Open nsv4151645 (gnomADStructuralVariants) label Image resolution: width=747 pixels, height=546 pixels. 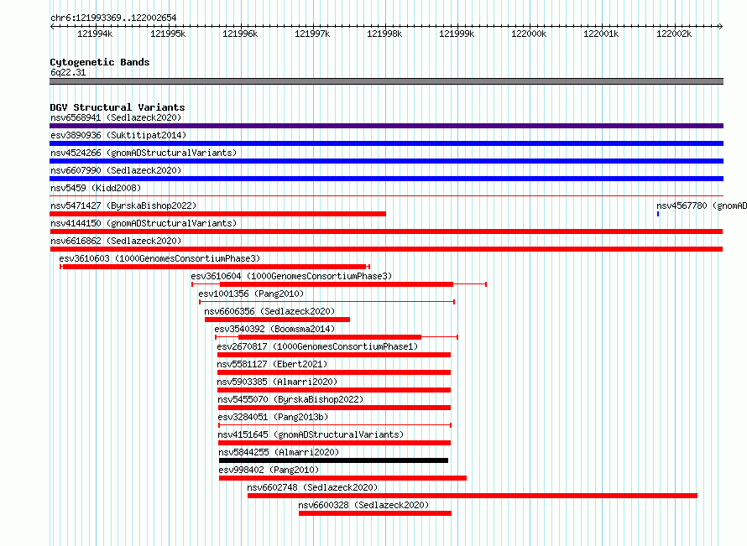coord(311,434)
